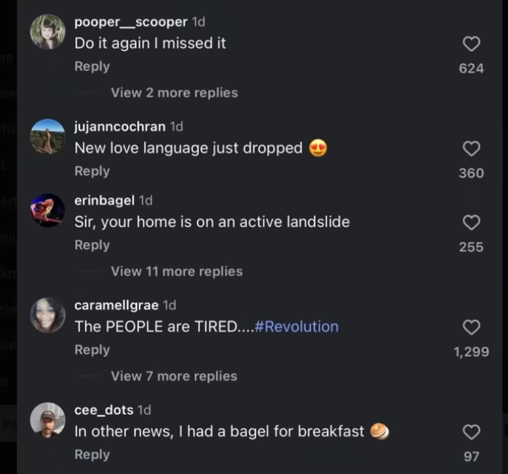Open jujanncochran's avatar
Viewport: 508px width, 474px height.
(x=47, y=137)
